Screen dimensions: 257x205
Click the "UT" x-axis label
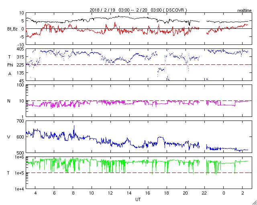138,199
